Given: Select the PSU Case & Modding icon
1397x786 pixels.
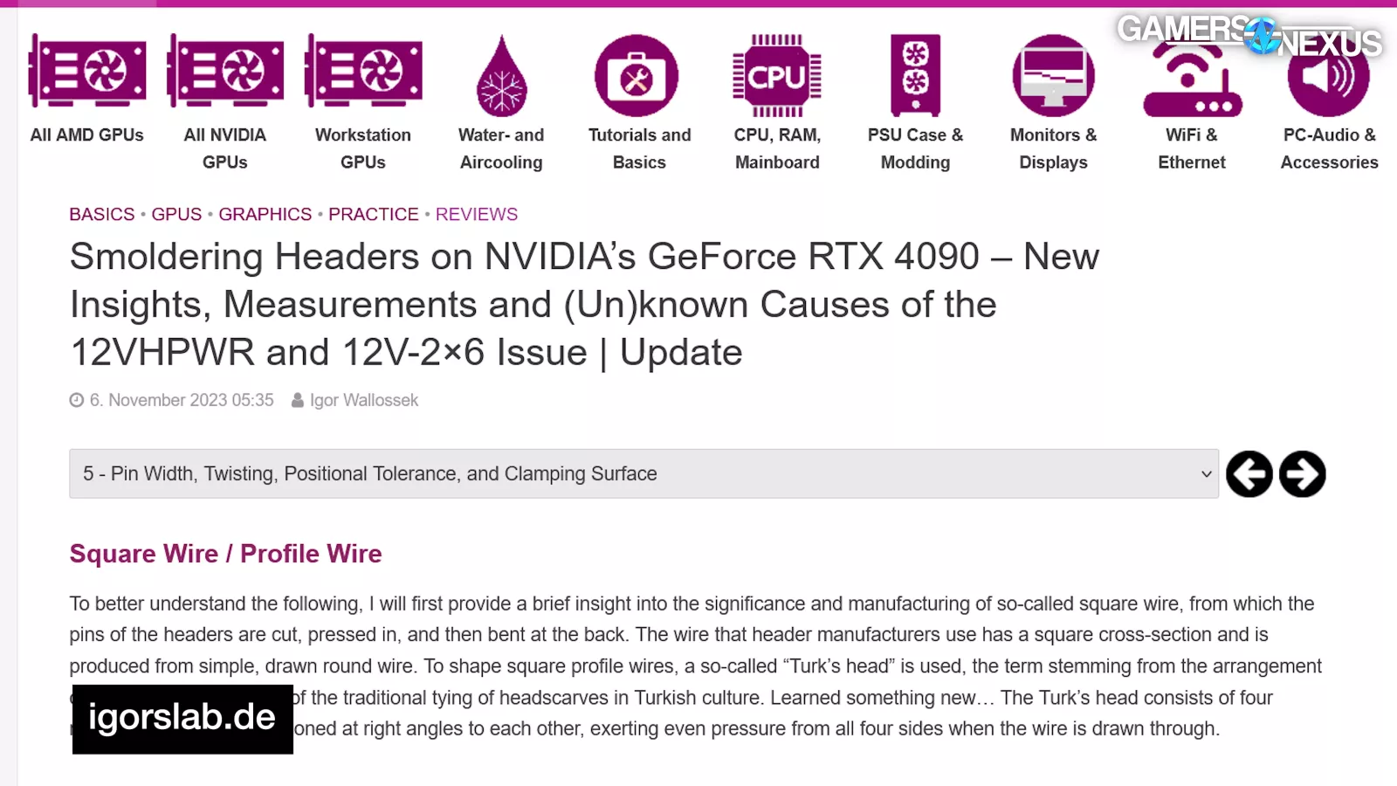Looking at the screenshot, I should click(915, 77).
